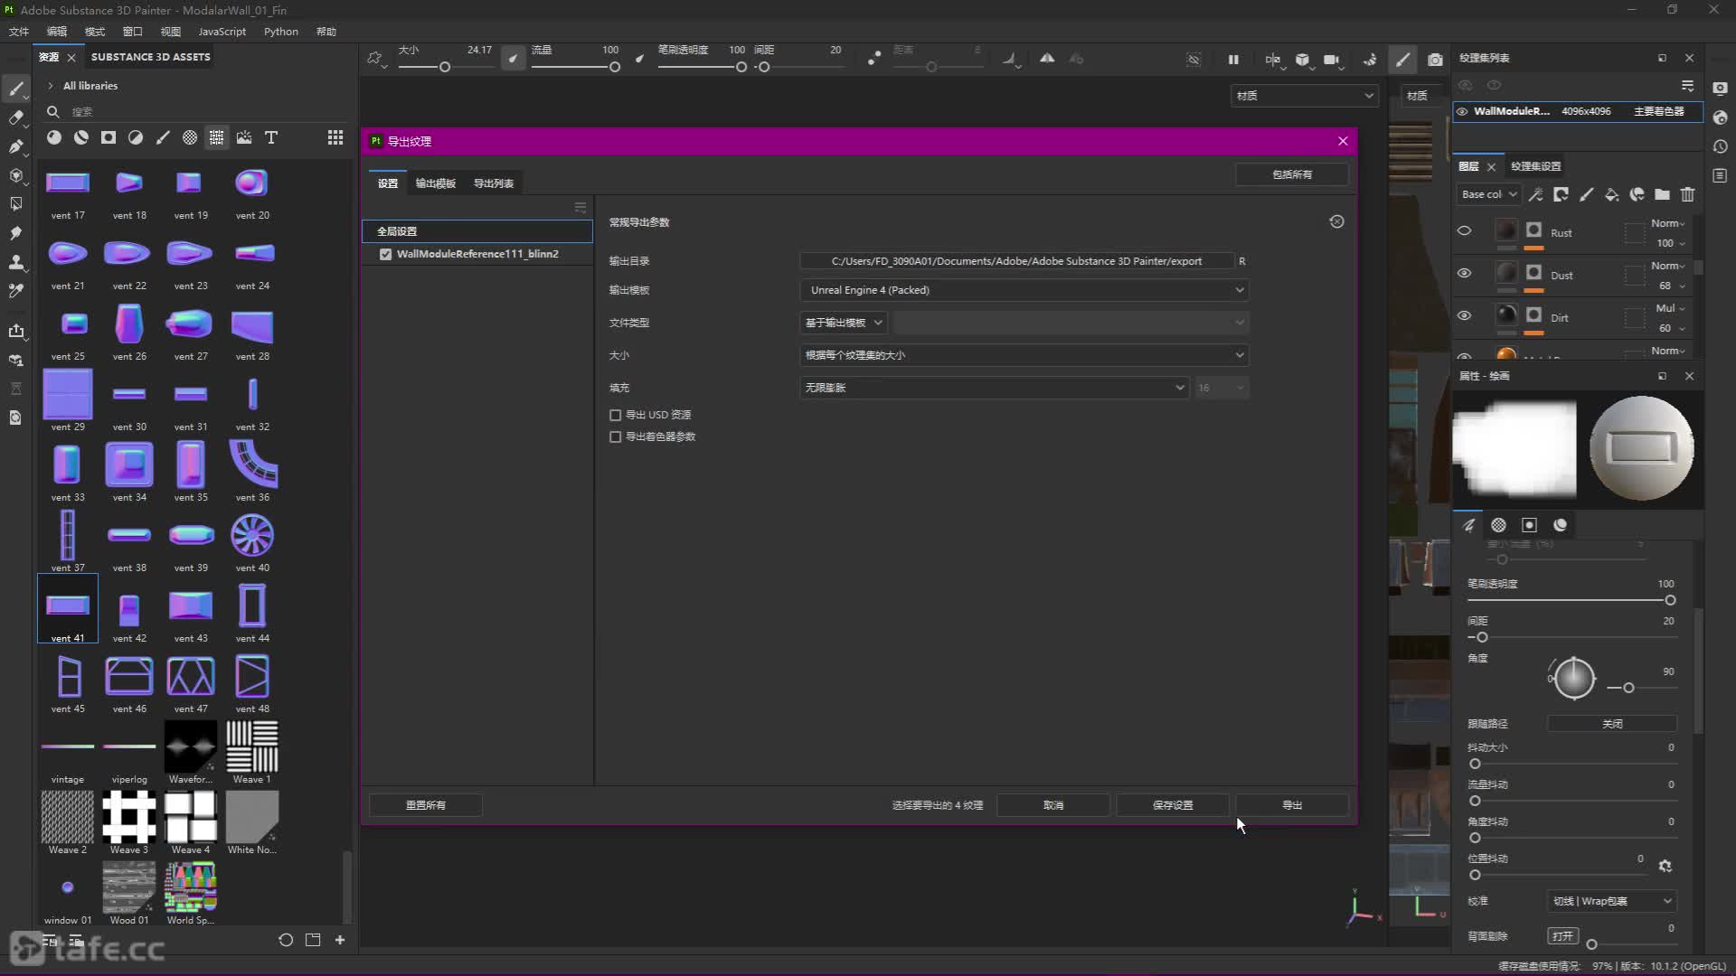Hide the Rust layer
The image size is (1736, 976).
click(x=1464, y=231)
